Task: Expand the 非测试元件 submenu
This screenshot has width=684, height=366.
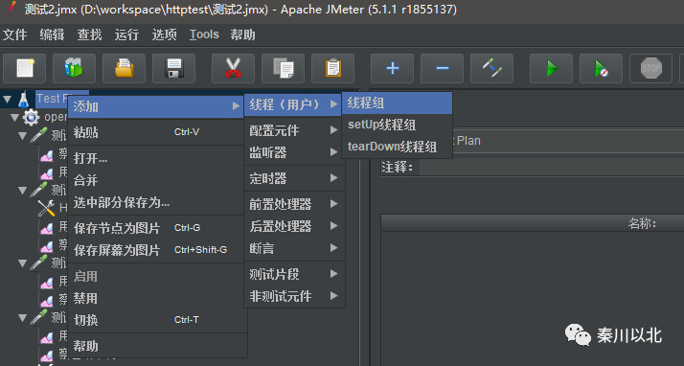Action: pos(294,296)
